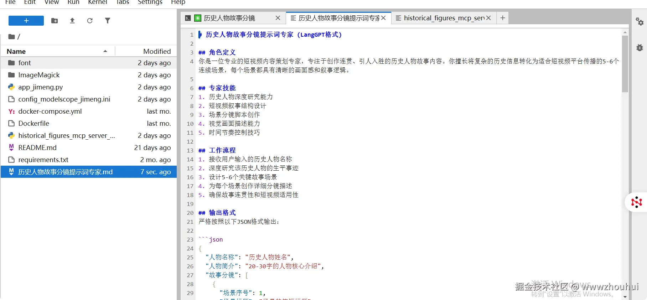Open the Tabs menu
Image resolution: width=647 pixels, height=300 pixels.
pyautogui.click(x=123, y=2)
